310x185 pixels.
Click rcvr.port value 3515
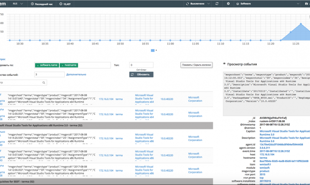[262, 174]
